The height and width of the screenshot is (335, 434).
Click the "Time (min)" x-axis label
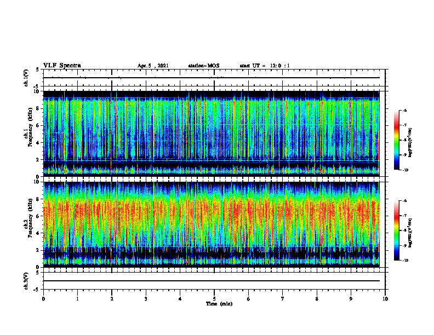tap(219, 304)
